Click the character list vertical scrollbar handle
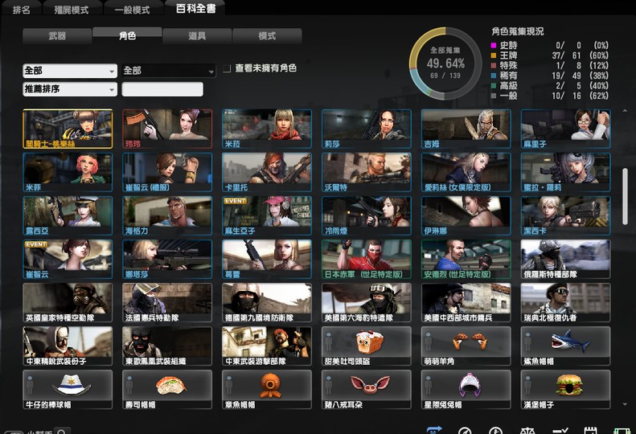636x434 pixels. coord(625,196)
